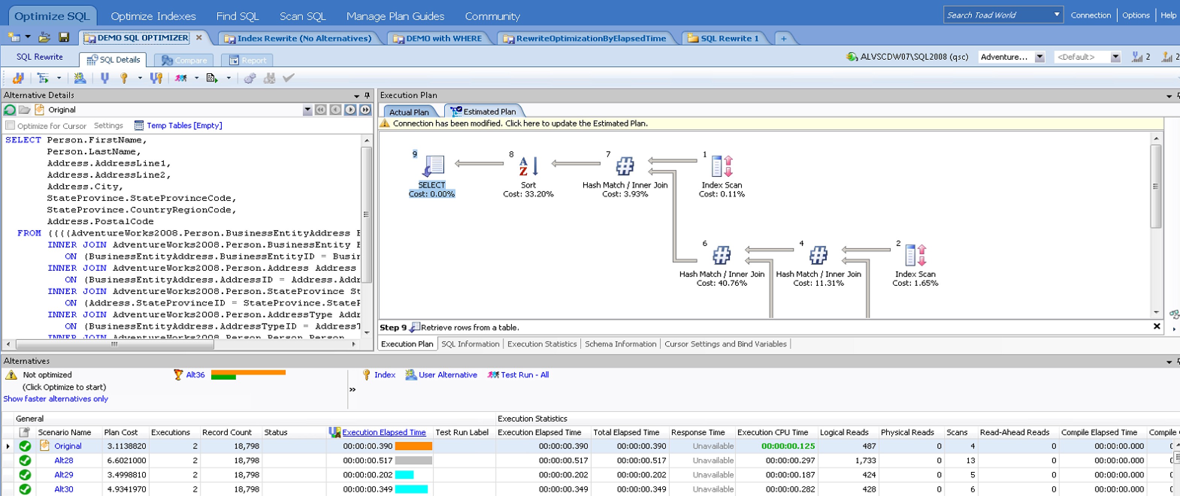Click the green refresh icon beside Original

(x=10, y=110)
